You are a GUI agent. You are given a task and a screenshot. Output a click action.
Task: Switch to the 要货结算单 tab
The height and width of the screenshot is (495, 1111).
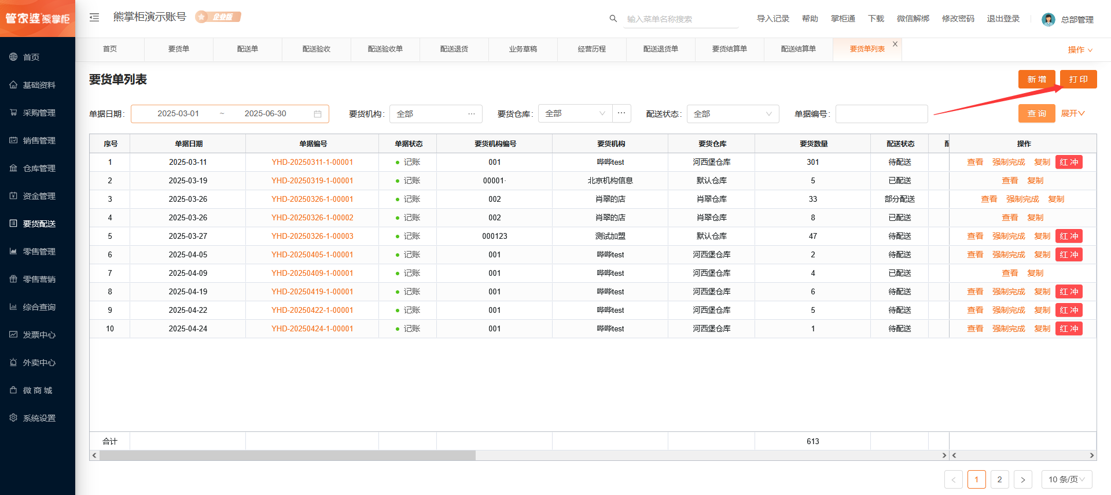click(x=729, y=49)
